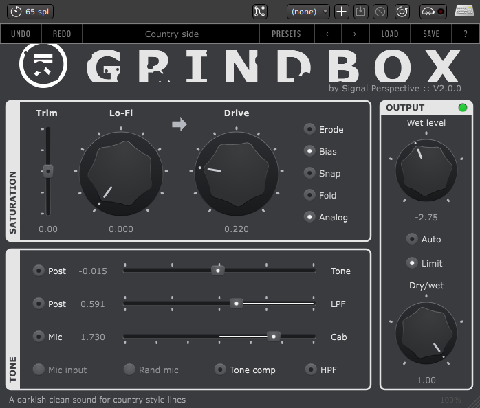
Task: Go to the previous preset with left chevron
Action: click(x=327, y=34)
